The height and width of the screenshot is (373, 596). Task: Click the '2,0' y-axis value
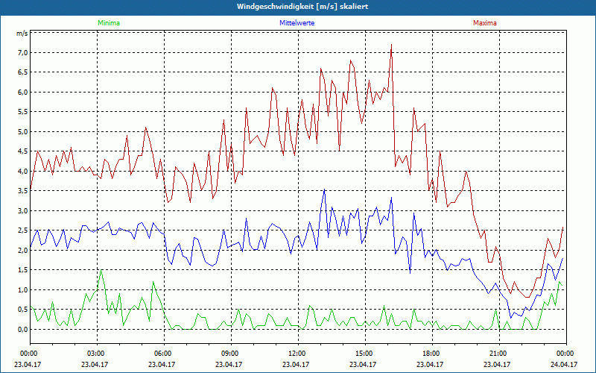point(22,251)
